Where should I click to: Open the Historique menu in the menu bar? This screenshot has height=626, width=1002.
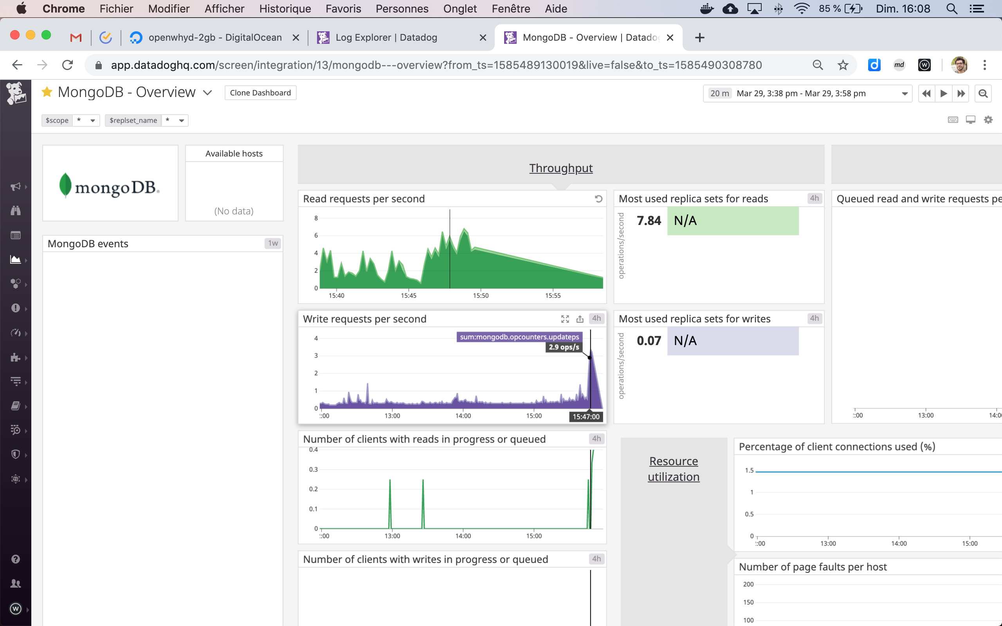click(x=285, y=8)
